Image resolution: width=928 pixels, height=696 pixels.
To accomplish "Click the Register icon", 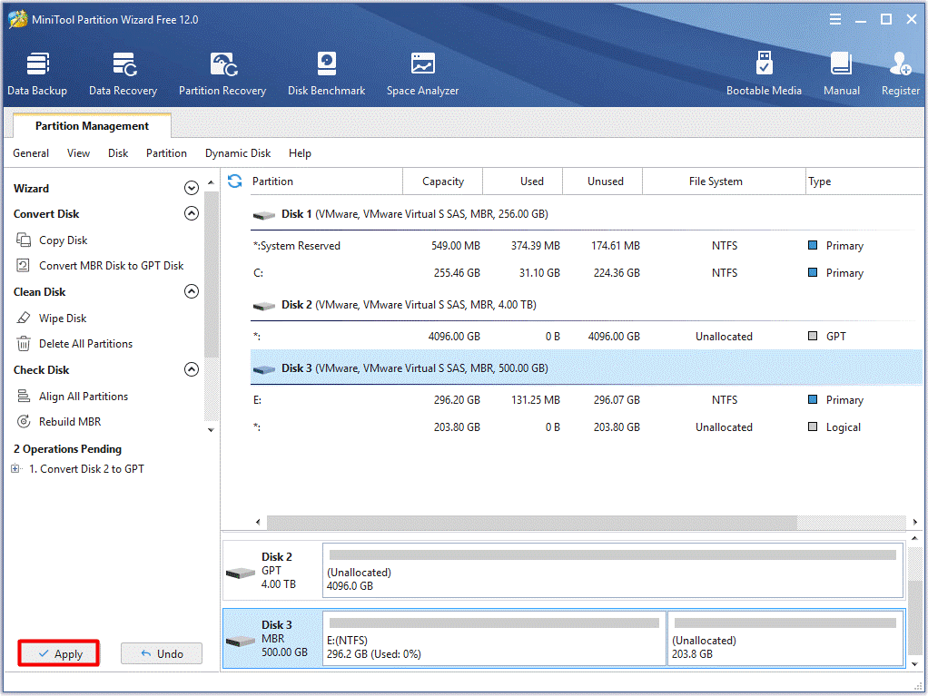I will [900, 64].
